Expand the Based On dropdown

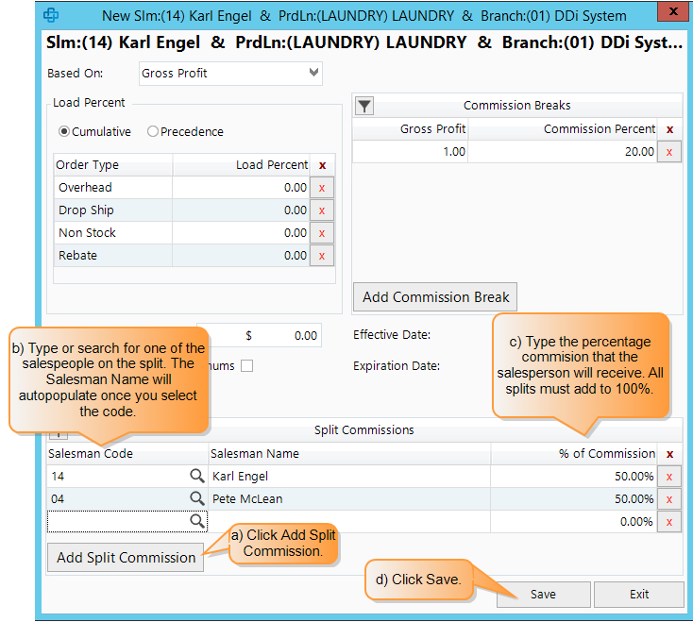(x=313, y=73)
